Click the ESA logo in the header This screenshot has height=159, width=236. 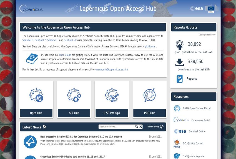point(196,8)
